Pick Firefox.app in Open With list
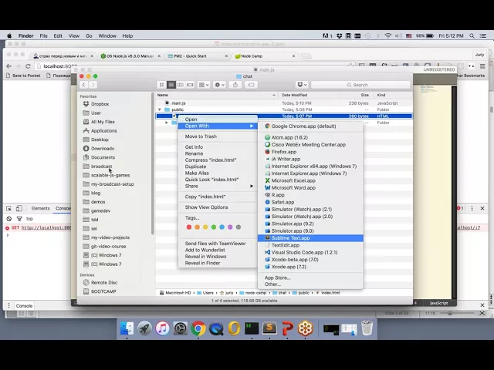The height and width of the screenshot is (370, 494). pos(310,152)
